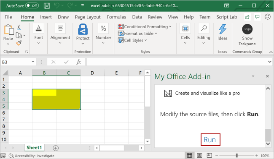Open the Clipboard dialog launcher
The height and width of the screenshot is (159, 274).
pyautogui.click(x=27, y=52)
